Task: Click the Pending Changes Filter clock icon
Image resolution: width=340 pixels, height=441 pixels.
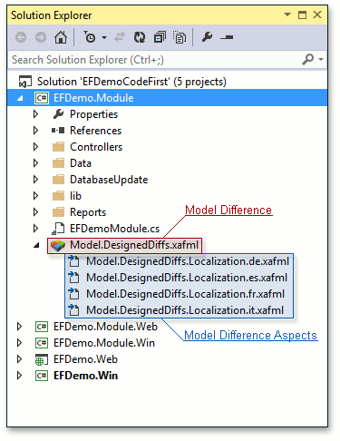Action: point(90,37)
